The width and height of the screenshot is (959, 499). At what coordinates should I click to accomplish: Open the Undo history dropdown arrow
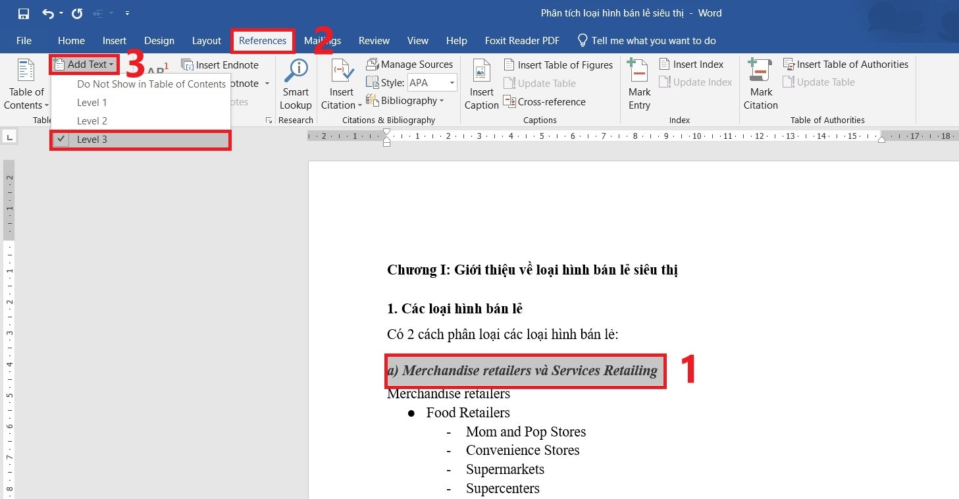(x=61, y=13)
